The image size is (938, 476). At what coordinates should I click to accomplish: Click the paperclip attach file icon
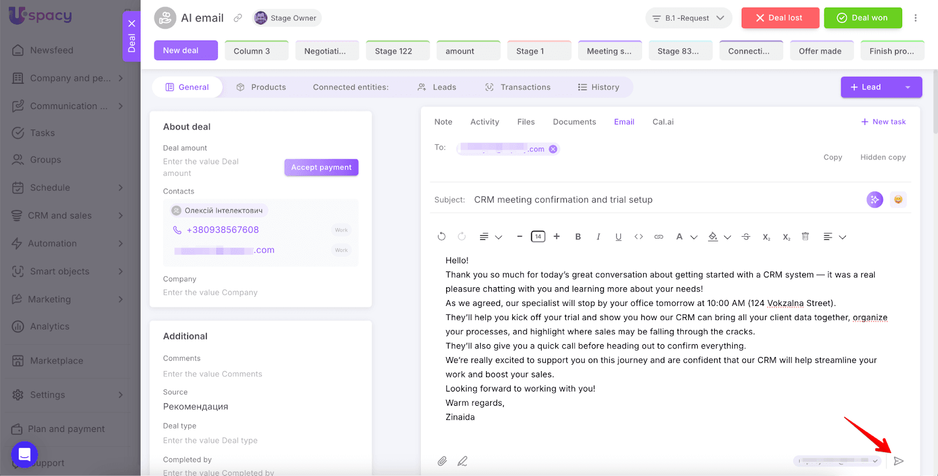[442, 461]
